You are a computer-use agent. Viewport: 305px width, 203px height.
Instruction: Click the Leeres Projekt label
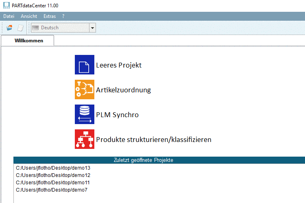point(119,65)
